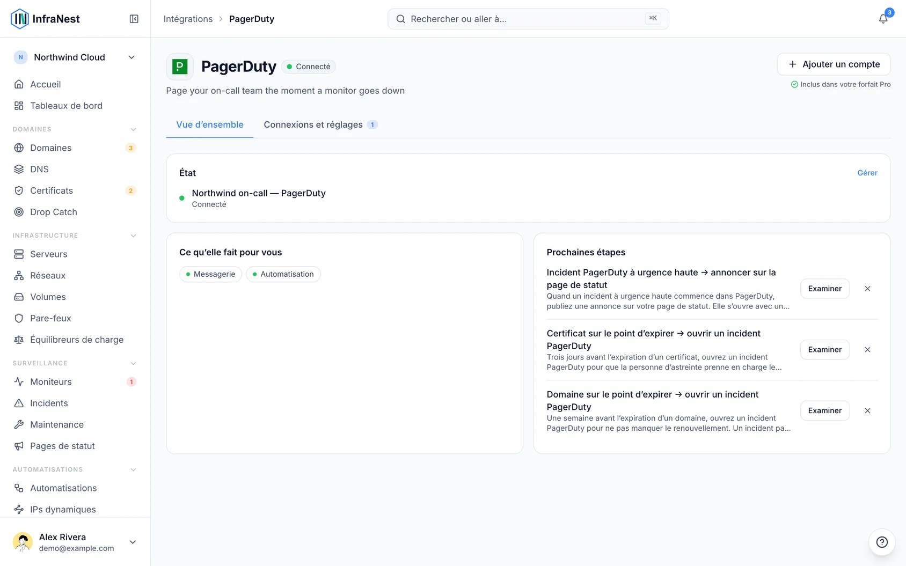The image size is (906, 566).
Task: Focus the Rechercher ou aller à search field
Action: (528, 19)
